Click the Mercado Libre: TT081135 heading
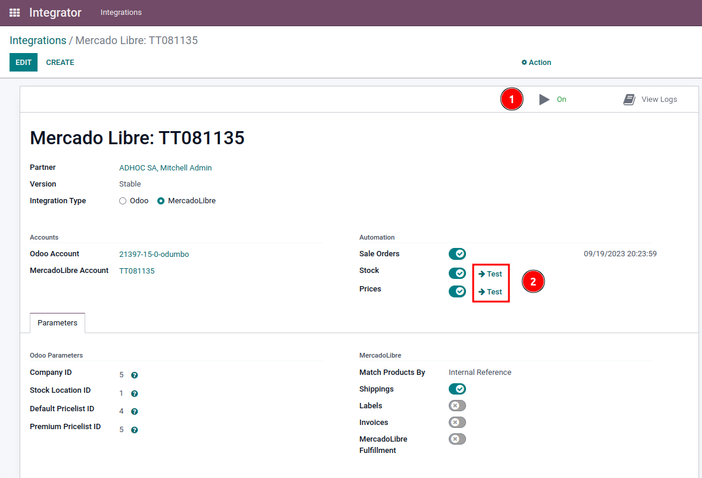This screenshot has height=478, width=702. (x=137, y=138)
